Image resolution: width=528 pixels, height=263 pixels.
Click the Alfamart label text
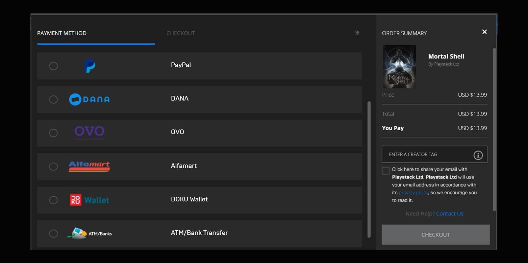[183, 165]
